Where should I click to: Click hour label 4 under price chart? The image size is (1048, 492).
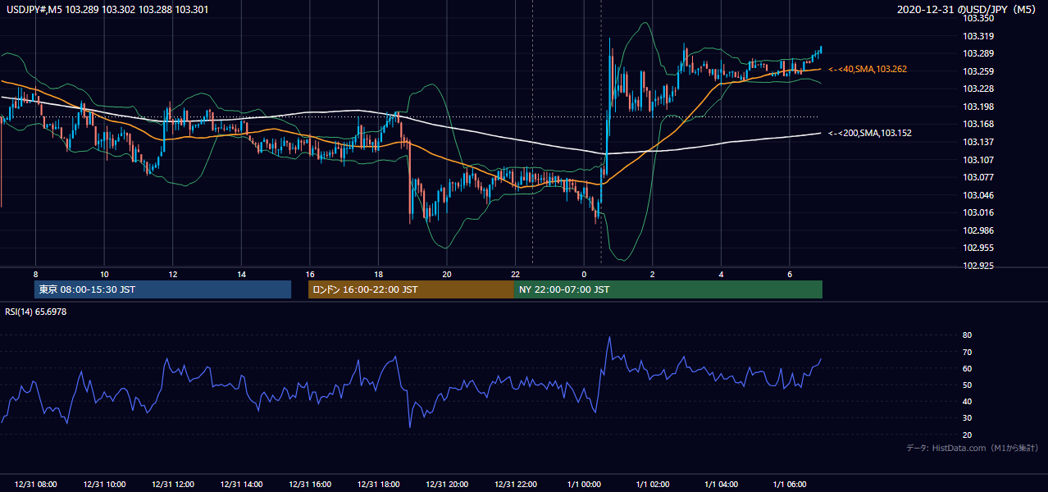[x=721, y=274]
